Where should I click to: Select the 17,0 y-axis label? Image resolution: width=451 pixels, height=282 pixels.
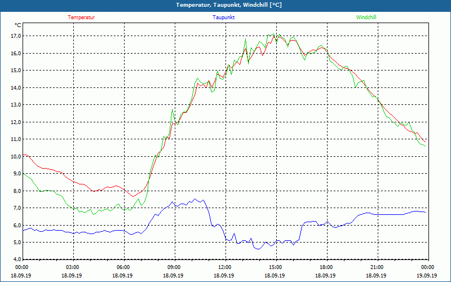point(15,36)
